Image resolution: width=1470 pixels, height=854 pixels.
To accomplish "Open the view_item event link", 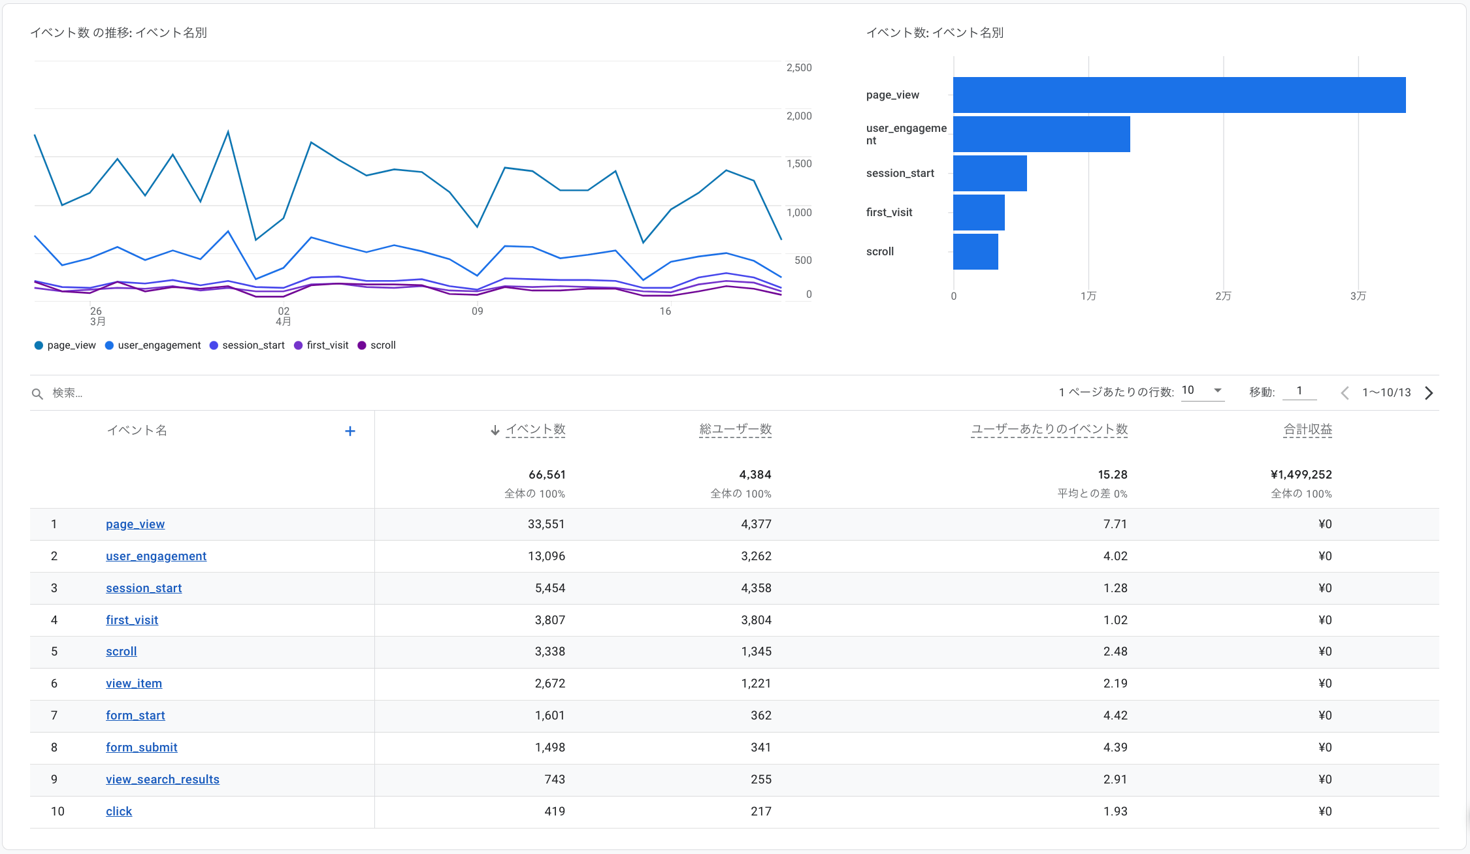I will coord(134,684).
